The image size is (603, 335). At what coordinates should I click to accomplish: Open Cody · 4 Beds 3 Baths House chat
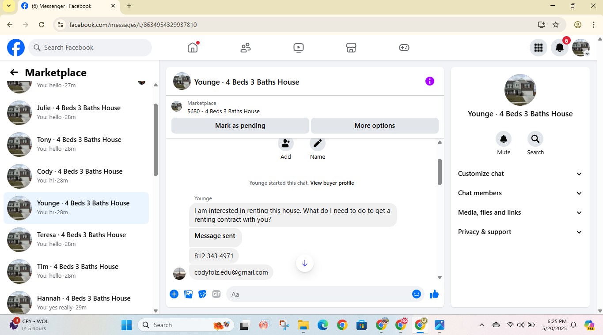coord(76,176)
